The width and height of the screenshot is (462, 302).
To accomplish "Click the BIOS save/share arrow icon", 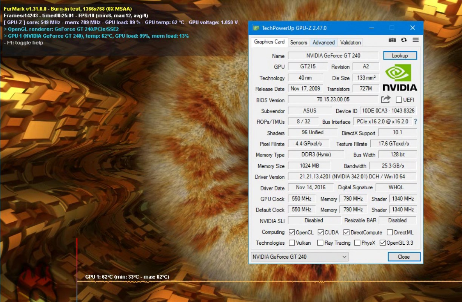I will 386,100.
